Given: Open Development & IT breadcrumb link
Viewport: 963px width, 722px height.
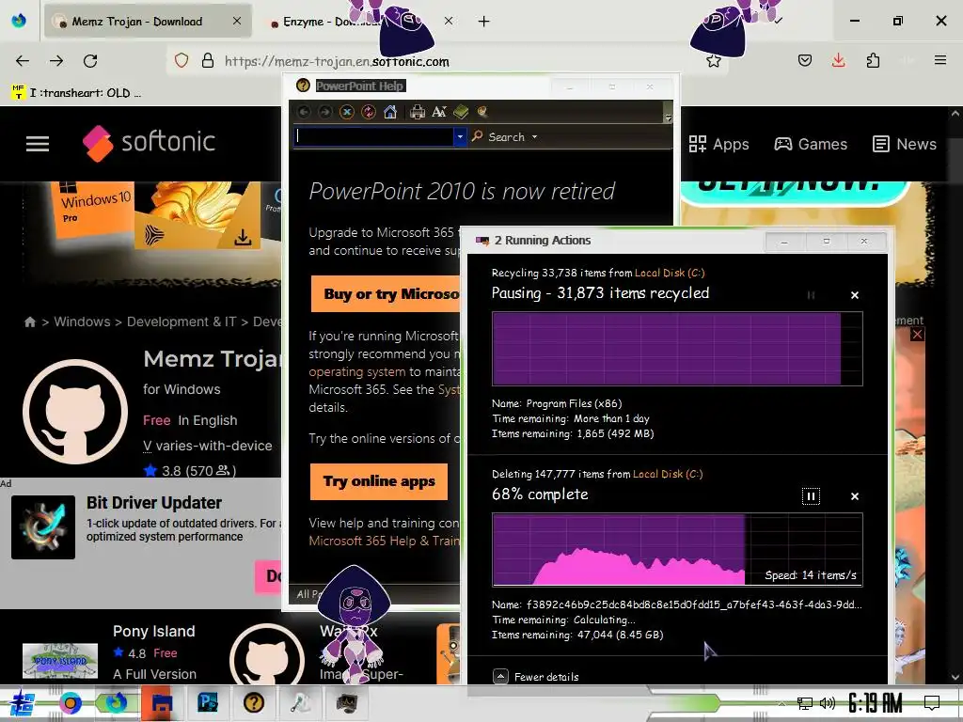Looking at the screenshot, I should [x=182, y=322].
